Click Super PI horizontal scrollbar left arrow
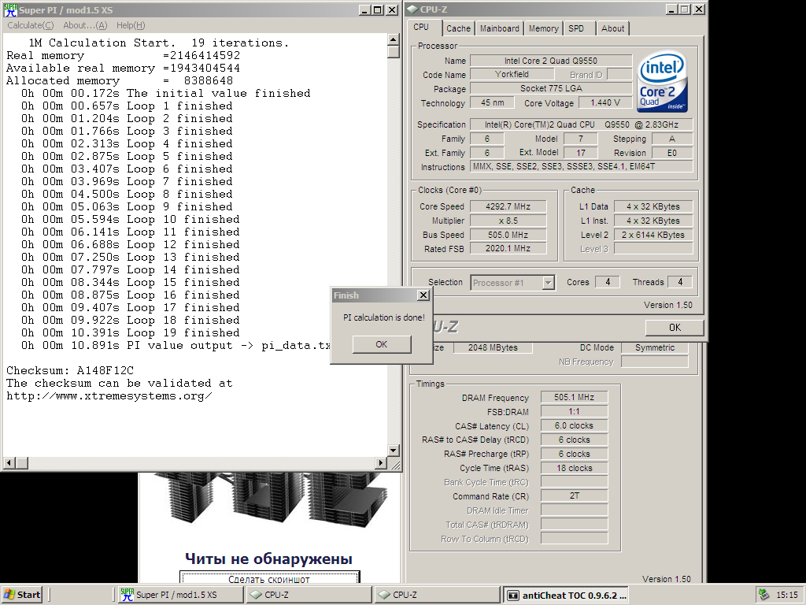The width and height of the screenshot is (806, 605). (x=9, y=463)
